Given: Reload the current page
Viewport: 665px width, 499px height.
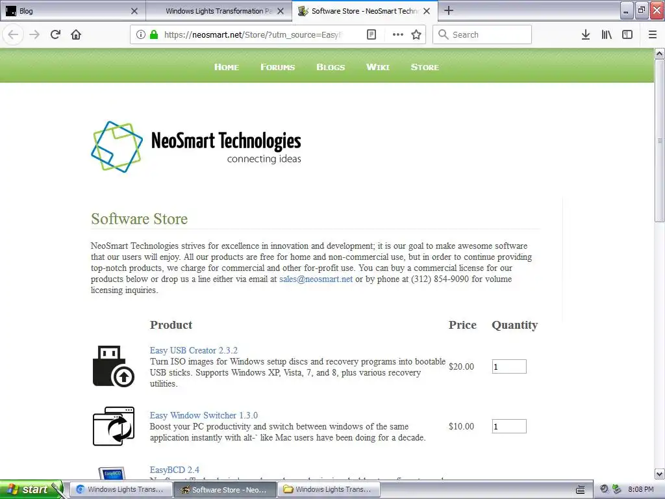Looking at the screenshot, I should click(x=56, y=34).
